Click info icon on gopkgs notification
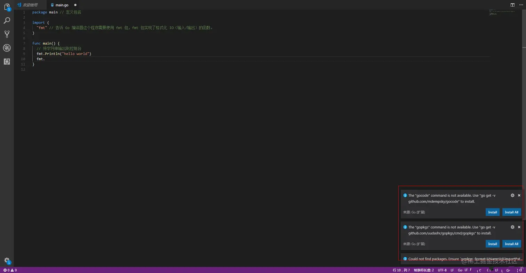Viewport: 526px width, 273px height. (405, 227)
